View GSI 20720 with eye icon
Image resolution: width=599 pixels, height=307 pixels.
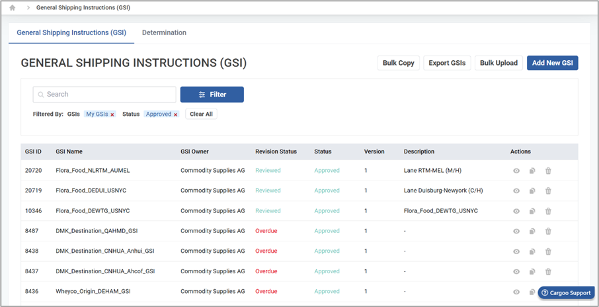tap(516, 171)
